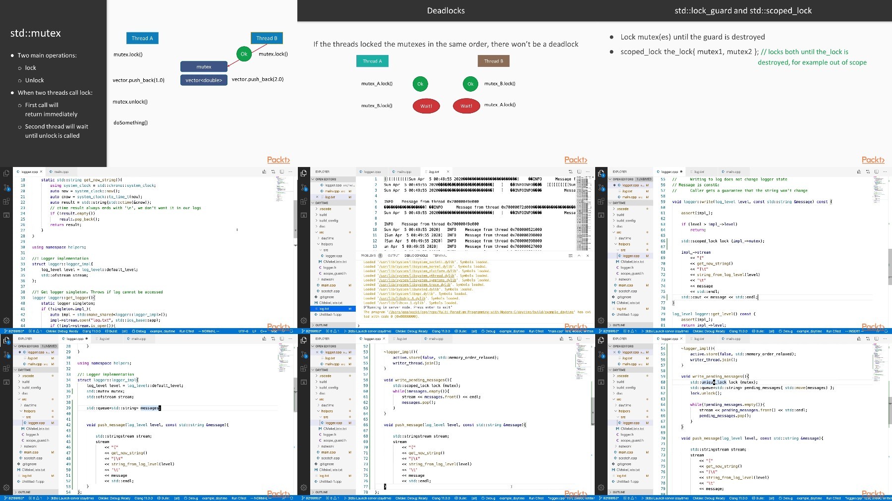Viewport: 892px width, 501px height.
Task: Open libsystem_pthread.dylib path link in Debug Console
Action: click(x=416, y=276)
